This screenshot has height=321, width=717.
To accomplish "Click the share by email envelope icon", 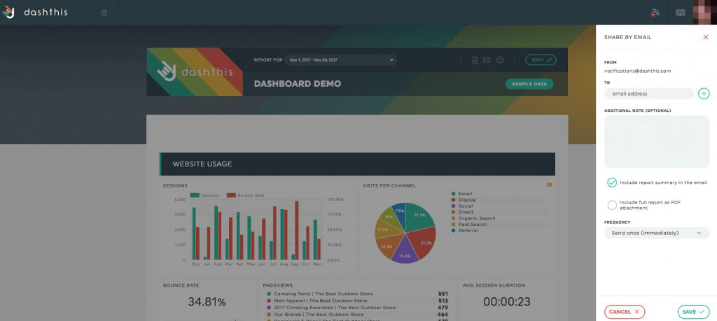I will point(487,60).
